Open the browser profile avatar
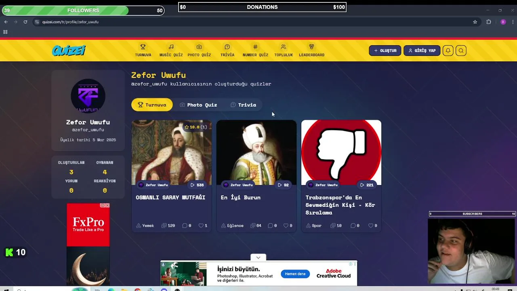 [503, 22]
